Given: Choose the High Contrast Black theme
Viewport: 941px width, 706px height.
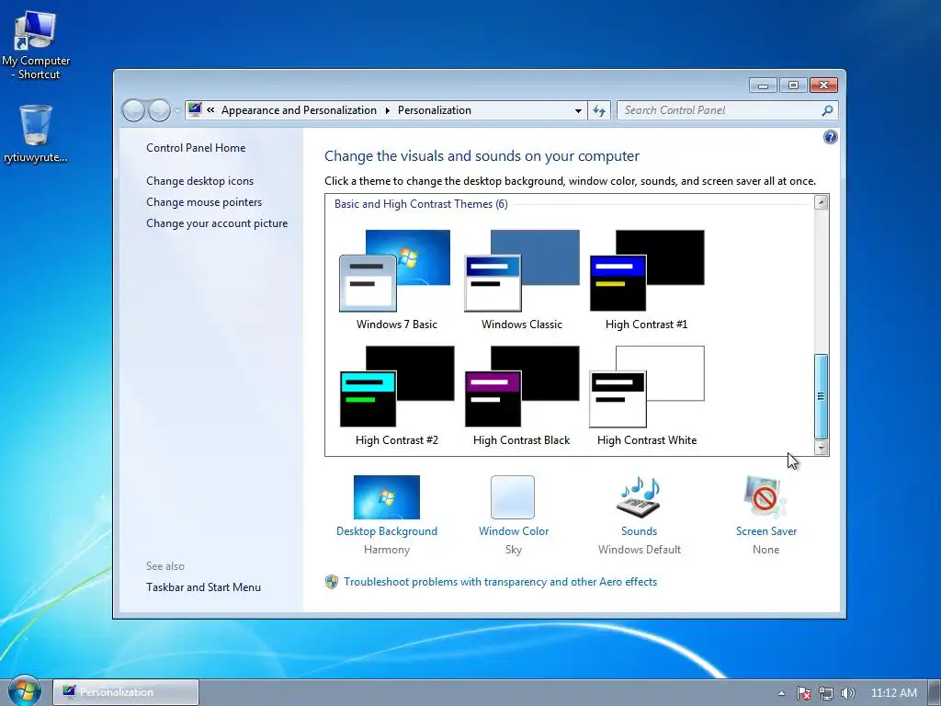Looking at the screenshot, I should (x=522, y=395).
